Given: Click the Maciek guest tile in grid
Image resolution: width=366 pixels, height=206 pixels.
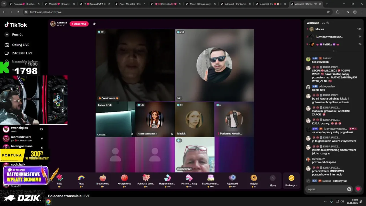Looking at the screenshot, I should coord(194,119).
